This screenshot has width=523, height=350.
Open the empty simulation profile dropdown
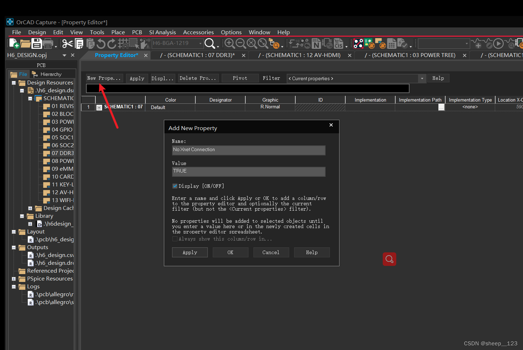pos(467,43)
